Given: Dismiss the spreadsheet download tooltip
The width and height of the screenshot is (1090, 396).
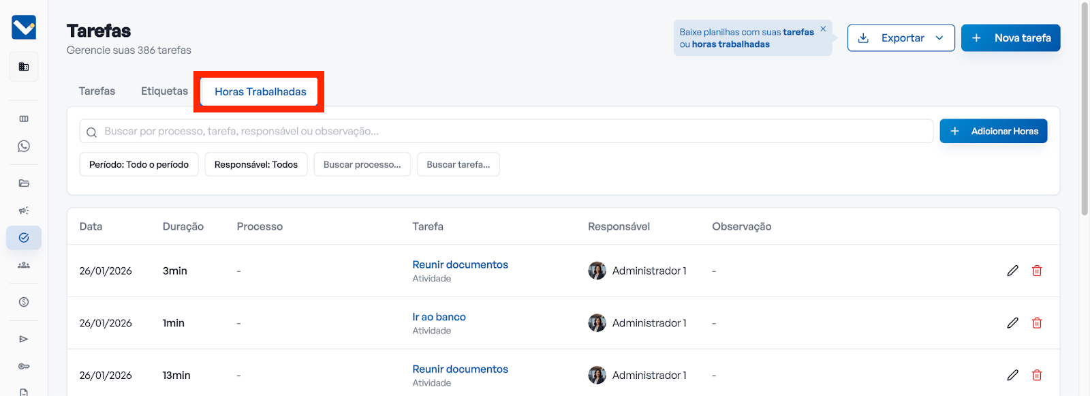Looking at the screenshot, I should coord(823,29).
